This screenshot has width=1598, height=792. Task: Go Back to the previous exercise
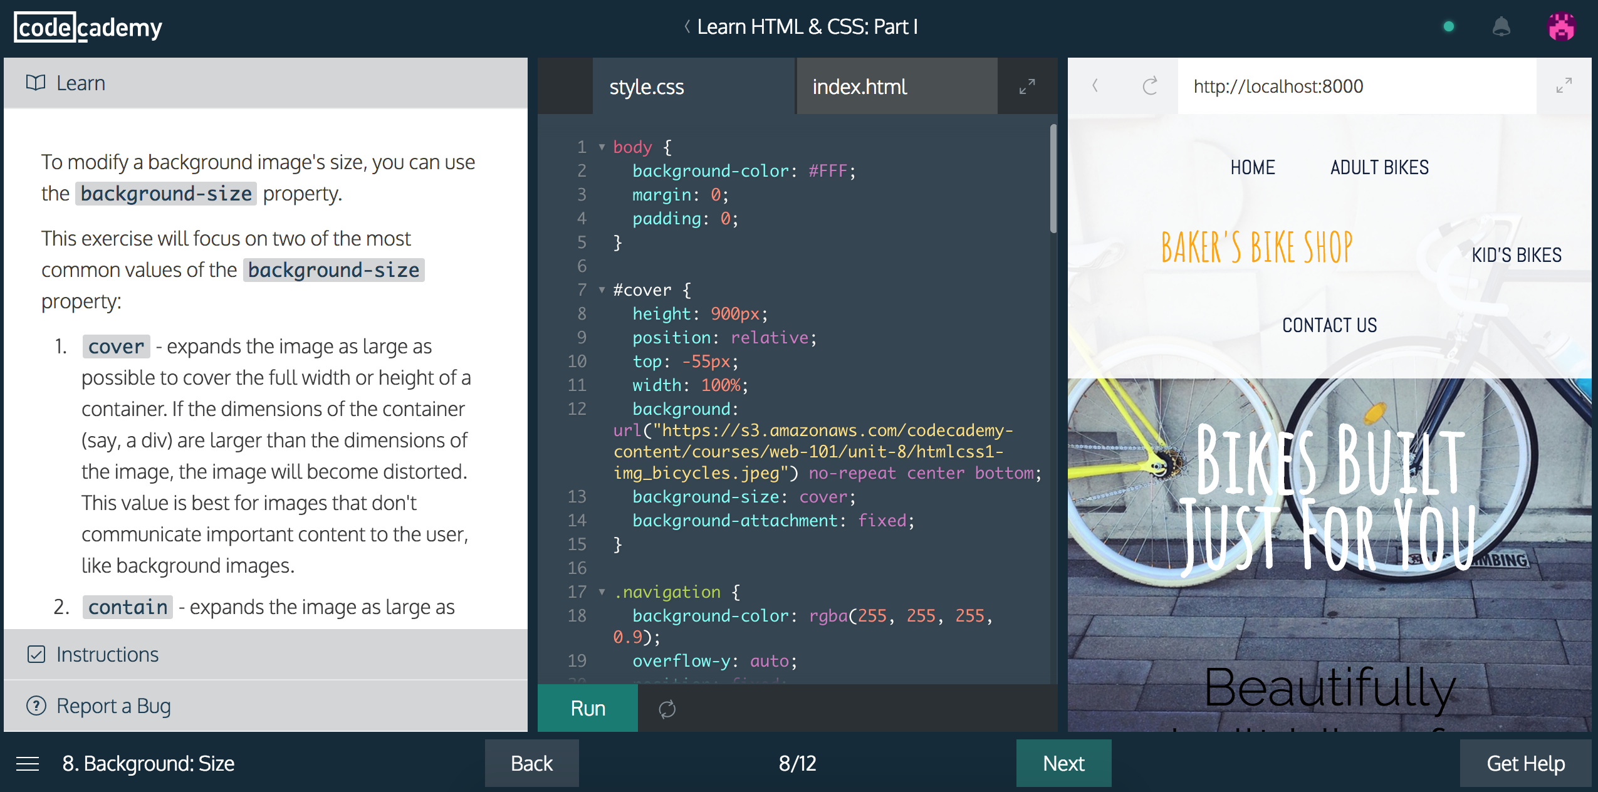[x=531, y=763]
